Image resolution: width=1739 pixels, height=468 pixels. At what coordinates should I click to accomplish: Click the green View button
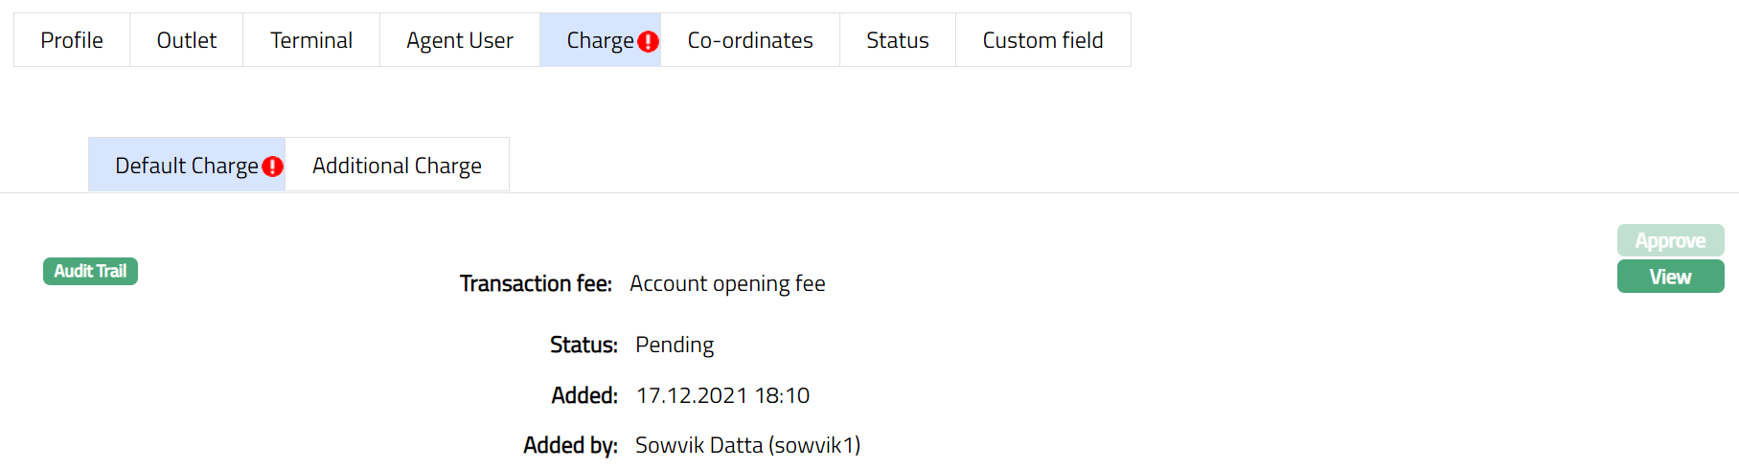pyautogui.click(x=1670, y=277)
